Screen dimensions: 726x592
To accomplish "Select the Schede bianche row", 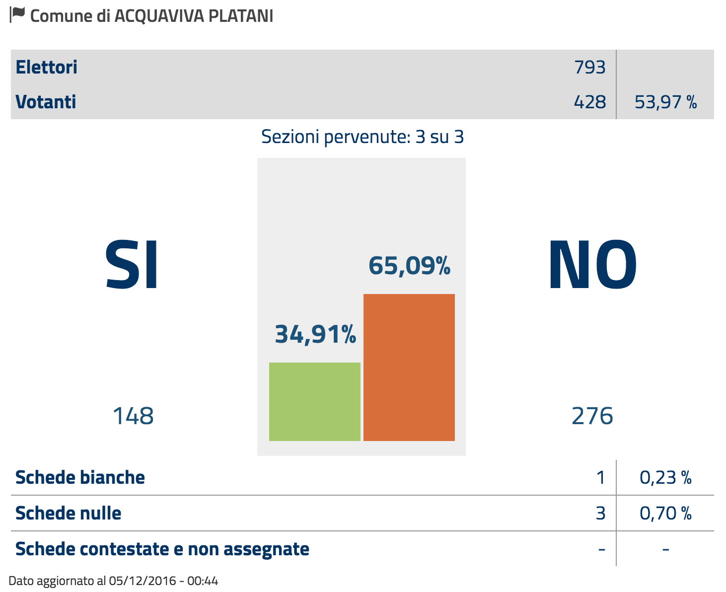I will 363,477.
